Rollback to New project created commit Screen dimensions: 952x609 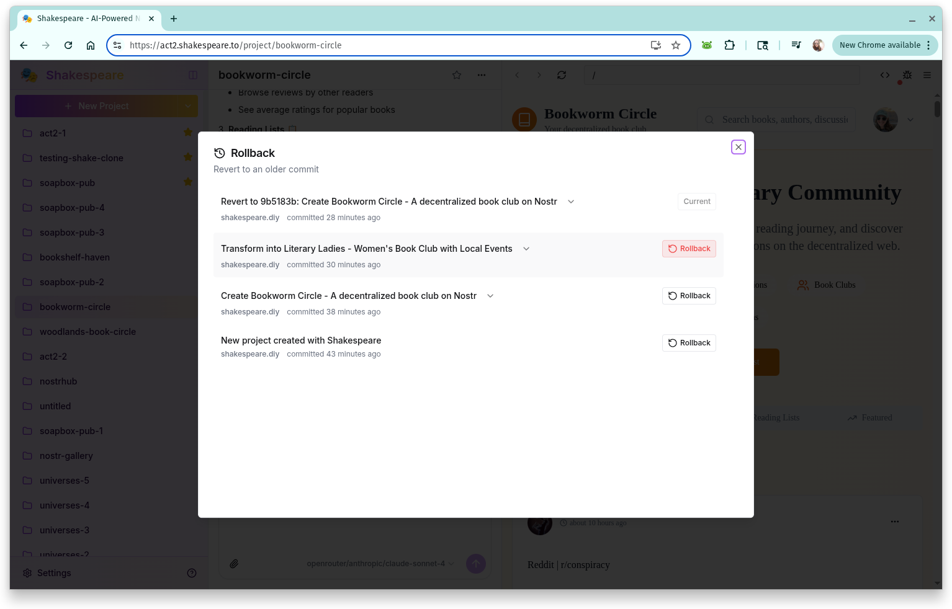(689, 343)
